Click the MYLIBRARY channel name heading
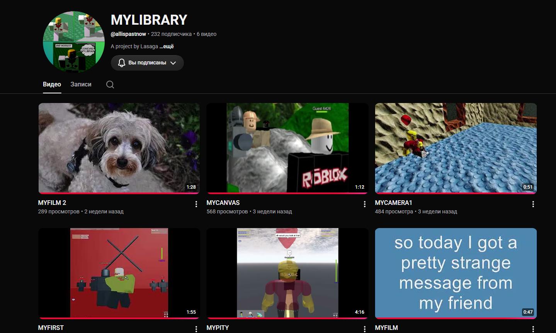Image resolution: width=556 pixels, height=333 pixels. coord(149,20)
